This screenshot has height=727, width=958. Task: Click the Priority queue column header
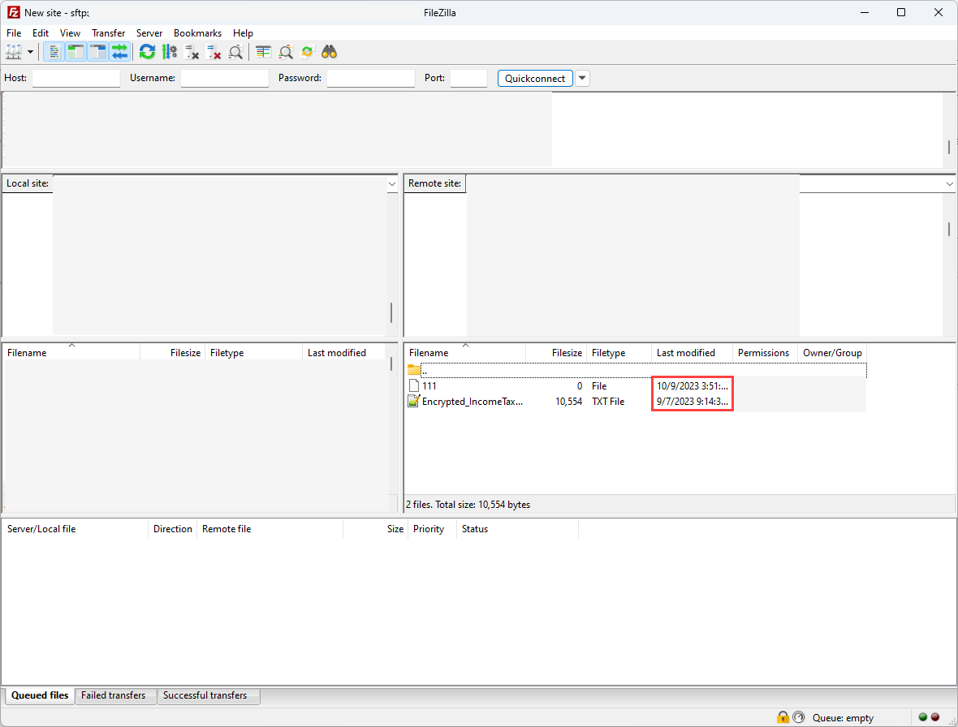(x=432, y=528)
